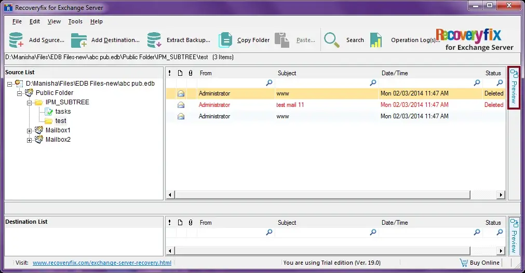Click source list Subject filter field

pyautogui.click(x=322, y=83)
